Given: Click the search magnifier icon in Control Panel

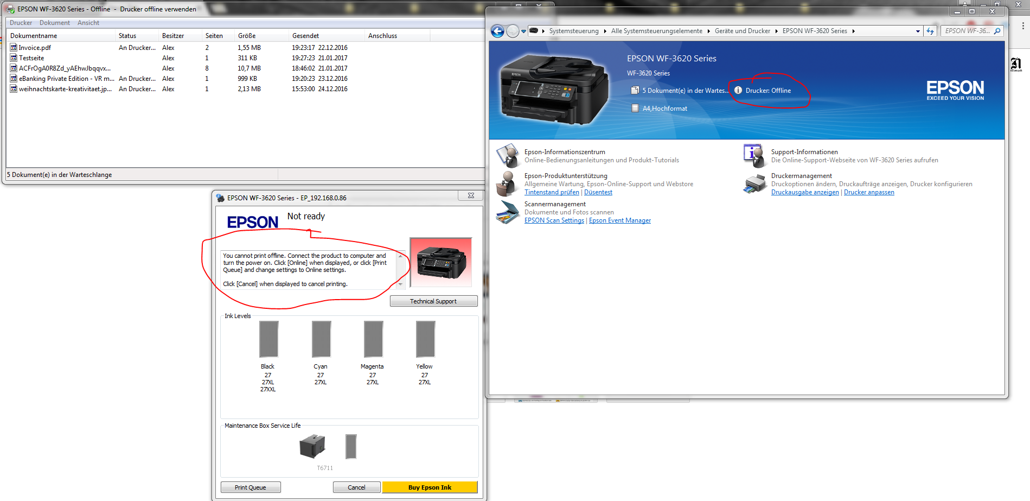Looking at the screenshot, I should click(x=997, y=31).
